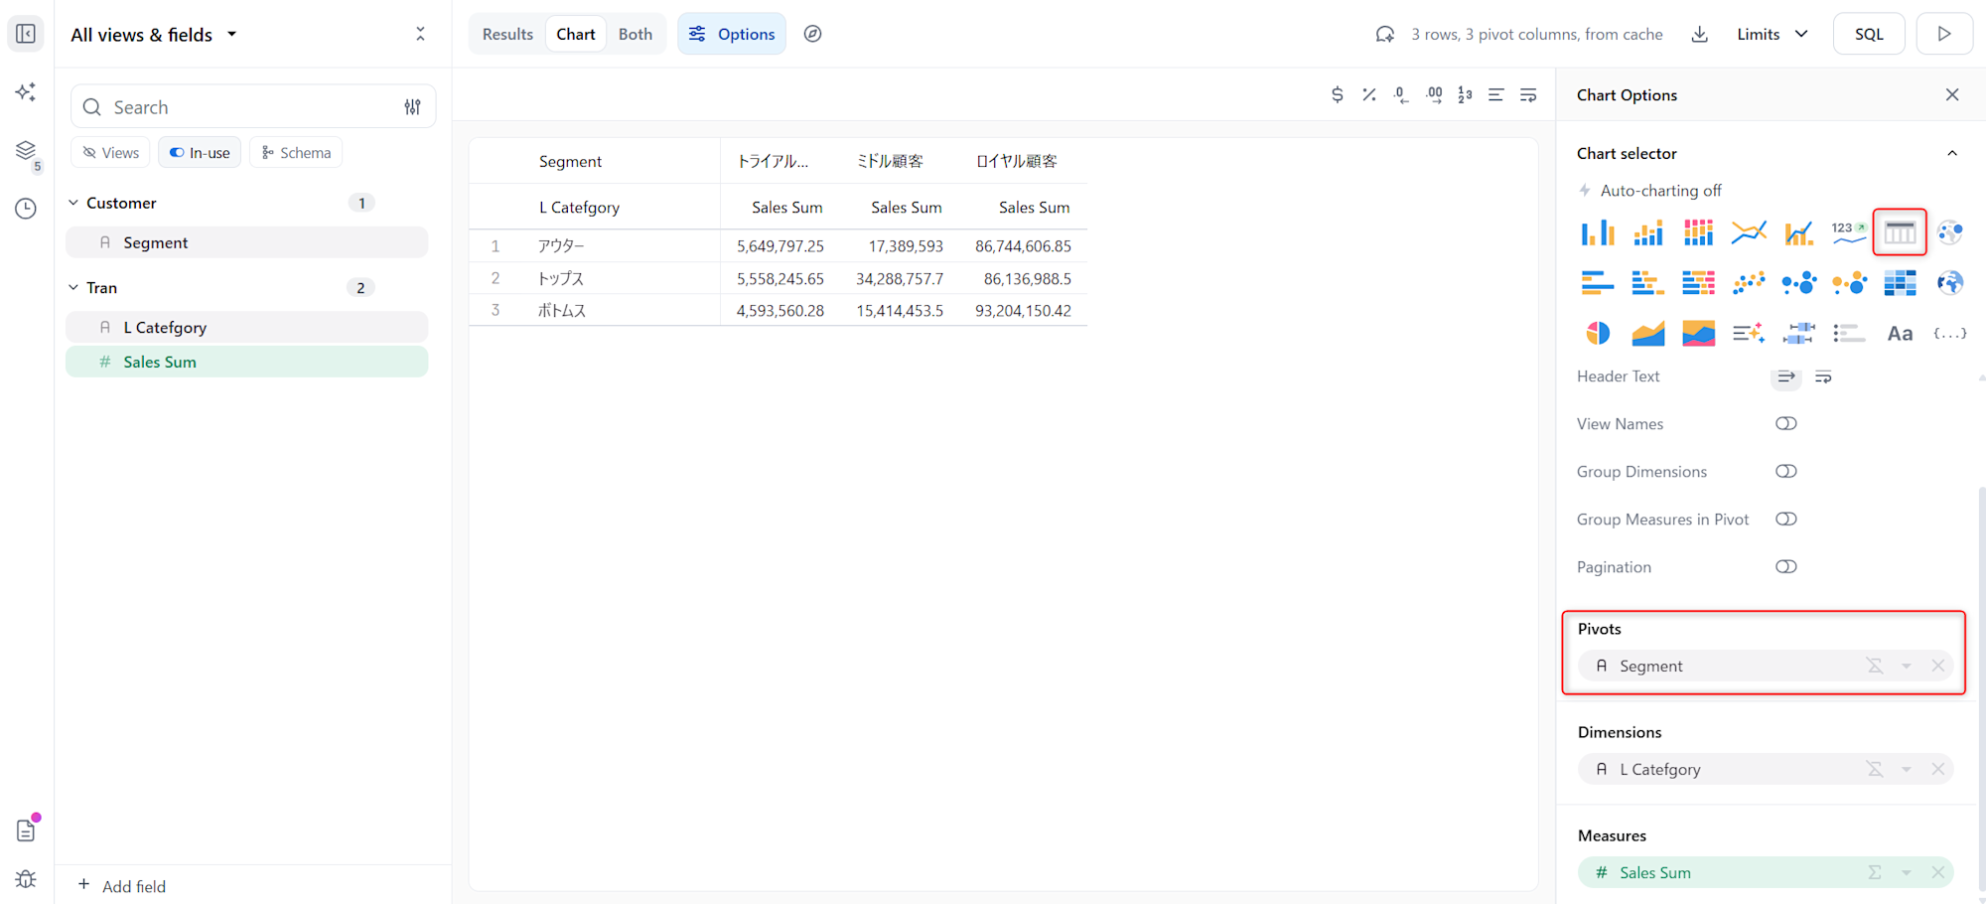Screen dimensions: 1986x904
Task: Collapse the Chart selector section
Action: point(1951,154)
